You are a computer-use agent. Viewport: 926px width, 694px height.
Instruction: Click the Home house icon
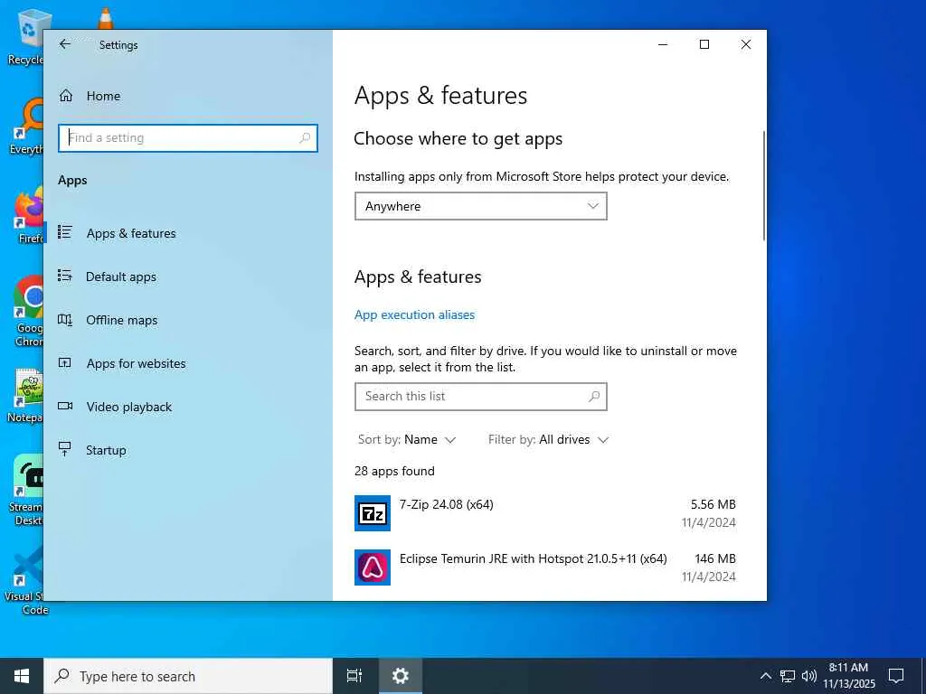pos(65,96)
